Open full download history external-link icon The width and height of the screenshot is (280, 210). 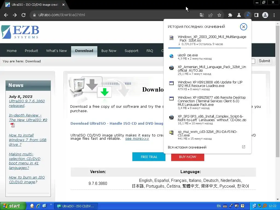pyautogui.click(x=244, y=147)
